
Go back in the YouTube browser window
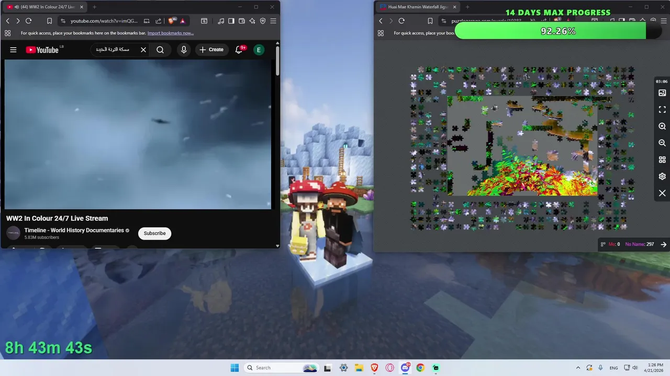7,21
